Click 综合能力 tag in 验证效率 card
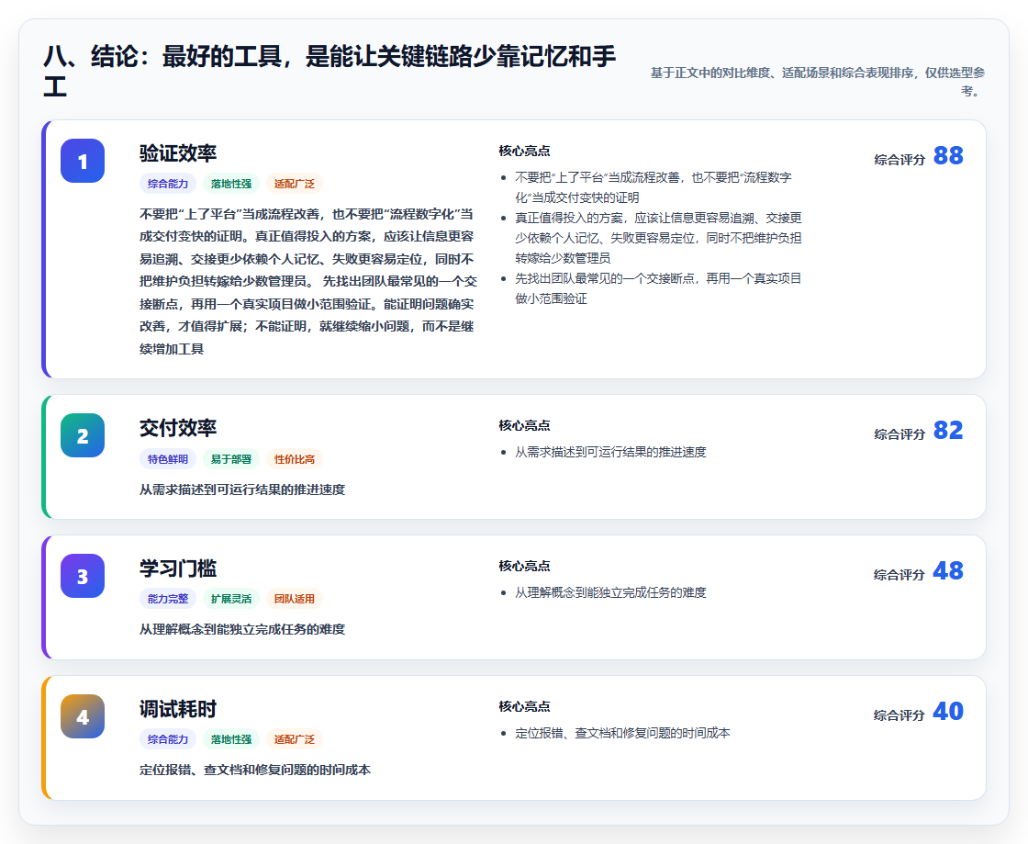 click(x=168, y=184)
